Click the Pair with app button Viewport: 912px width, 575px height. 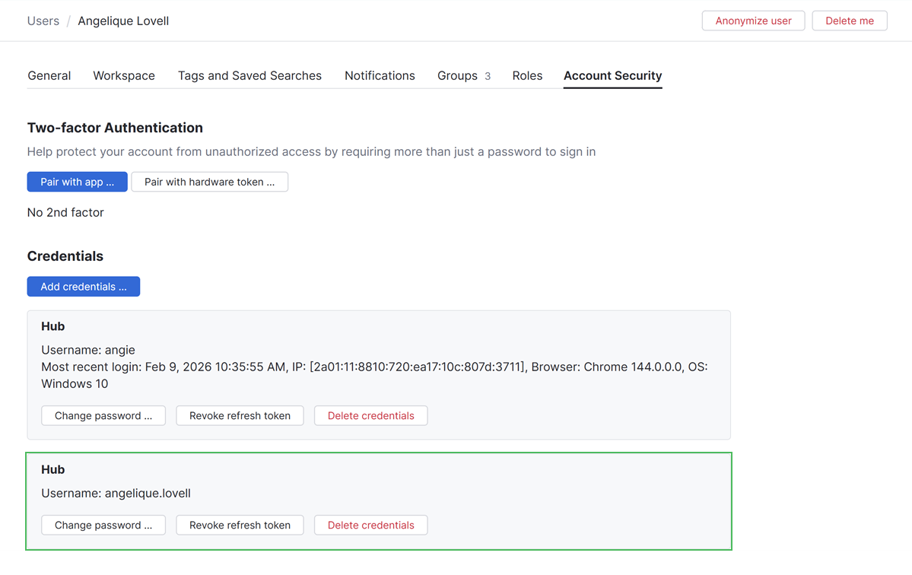click(x=77, y=182)
